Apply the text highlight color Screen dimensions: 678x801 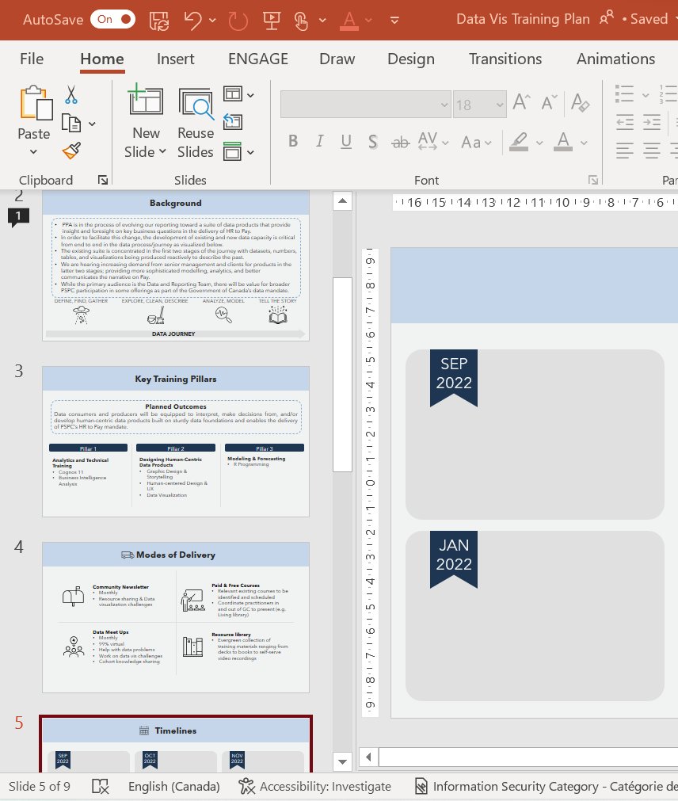click(519, 142)
